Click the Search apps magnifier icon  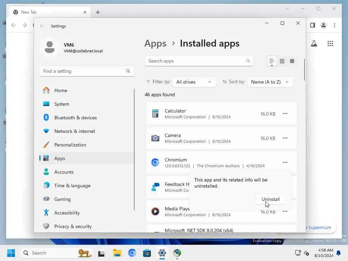[x=248, y=61]
